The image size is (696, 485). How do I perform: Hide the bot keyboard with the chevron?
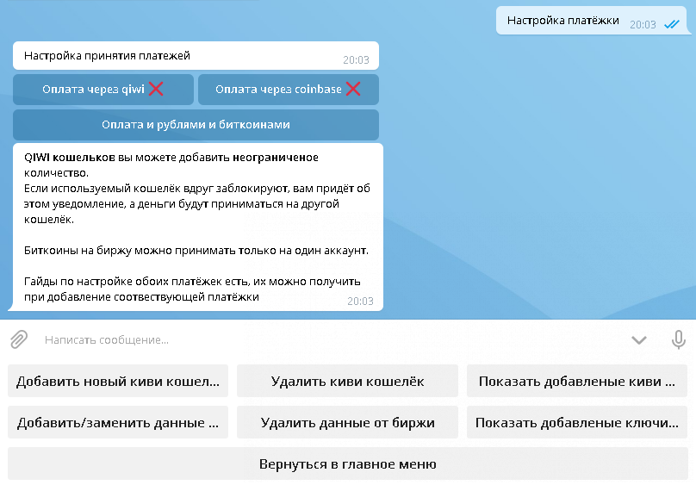(639, 339)
